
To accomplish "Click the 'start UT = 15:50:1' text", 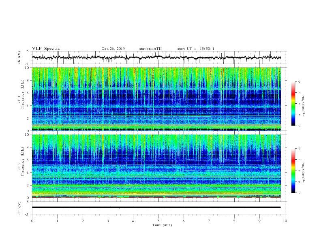I will point(196,49).
